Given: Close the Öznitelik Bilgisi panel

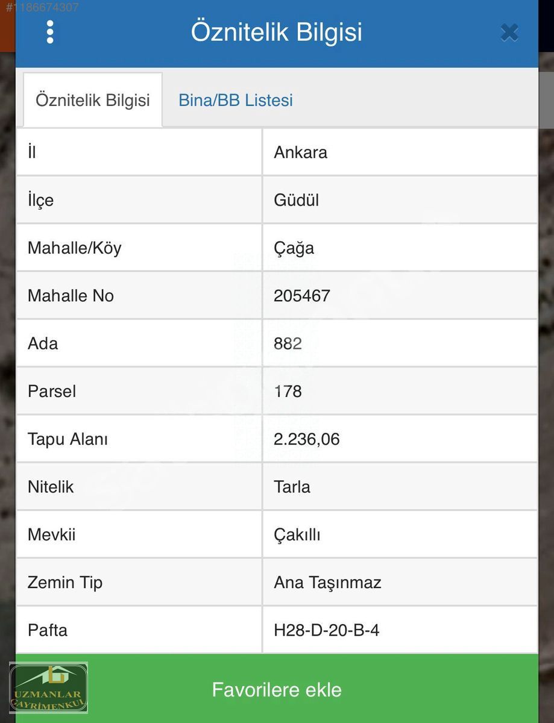Looking at the screenshot, I should [x=509, y=33].
